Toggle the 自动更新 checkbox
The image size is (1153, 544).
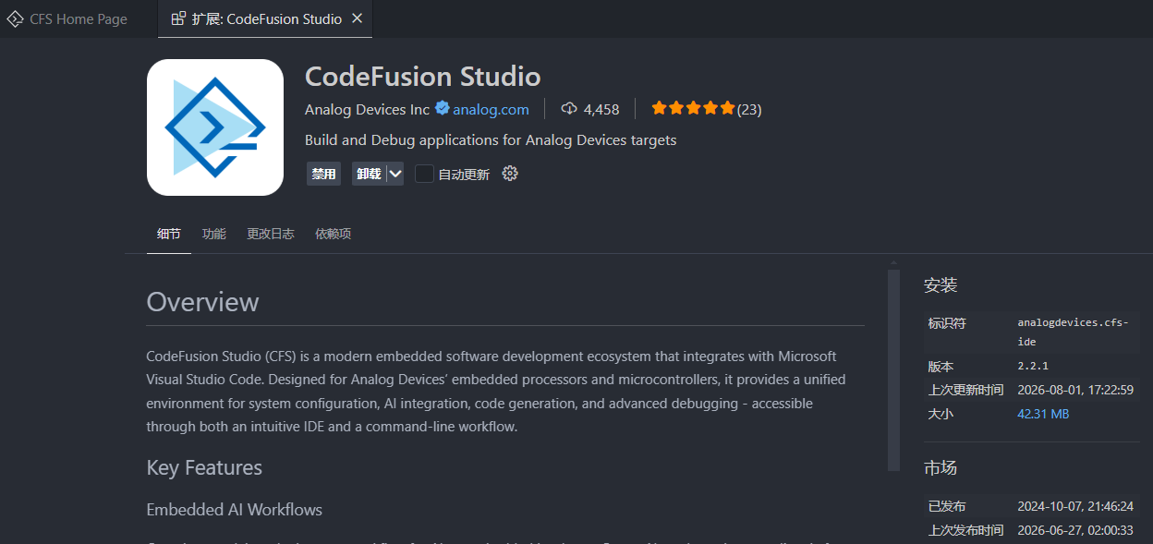tap(424, 174)
